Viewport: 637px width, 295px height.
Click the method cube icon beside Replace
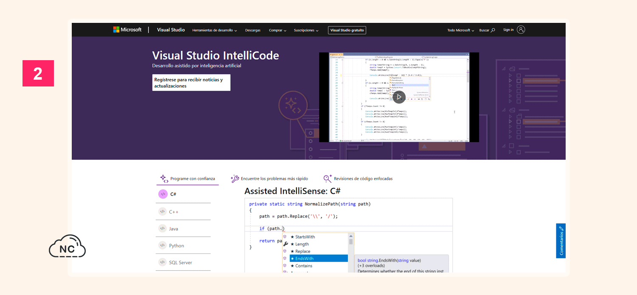(x=285, y=251)
